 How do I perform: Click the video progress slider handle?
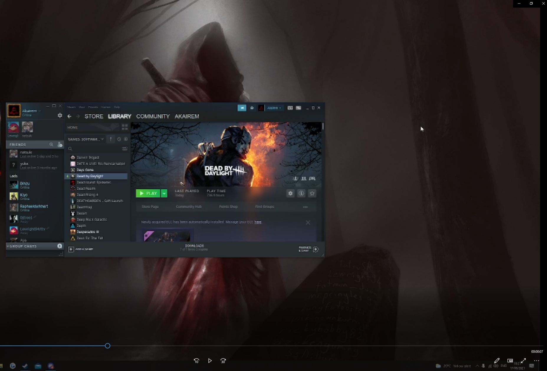pos(108,346)
